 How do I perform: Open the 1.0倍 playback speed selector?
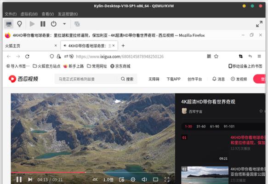point(108,179)
